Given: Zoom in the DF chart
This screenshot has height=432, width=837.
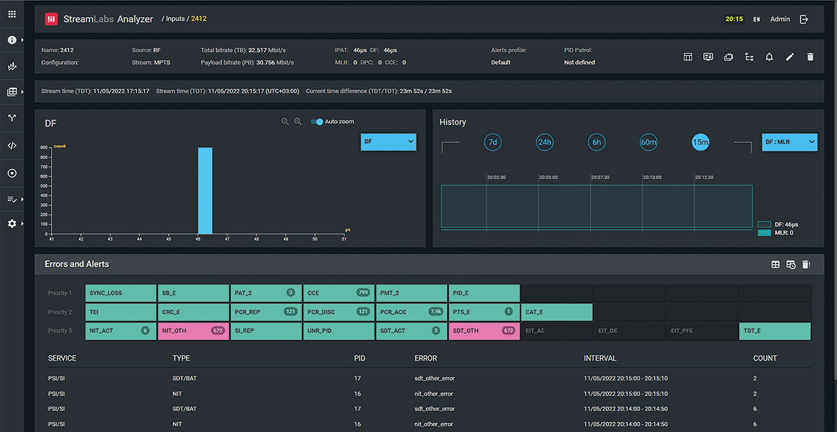Looking at the screenshot, I should coord(298,121).
